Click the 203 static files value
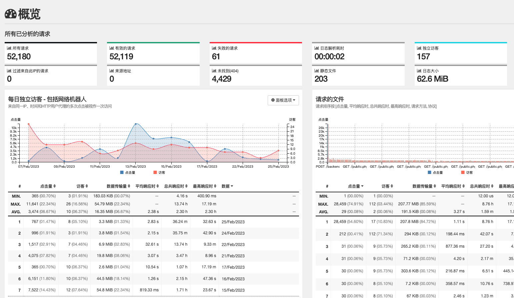 coord(321,79)
